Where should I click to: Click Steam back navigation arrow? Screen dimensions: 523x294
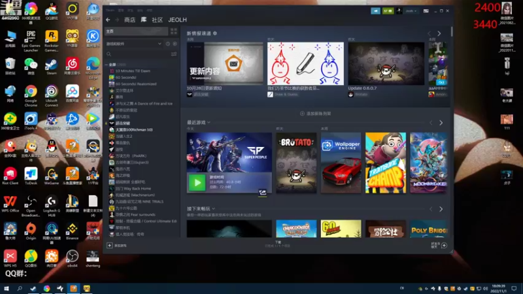pos(108,20)
